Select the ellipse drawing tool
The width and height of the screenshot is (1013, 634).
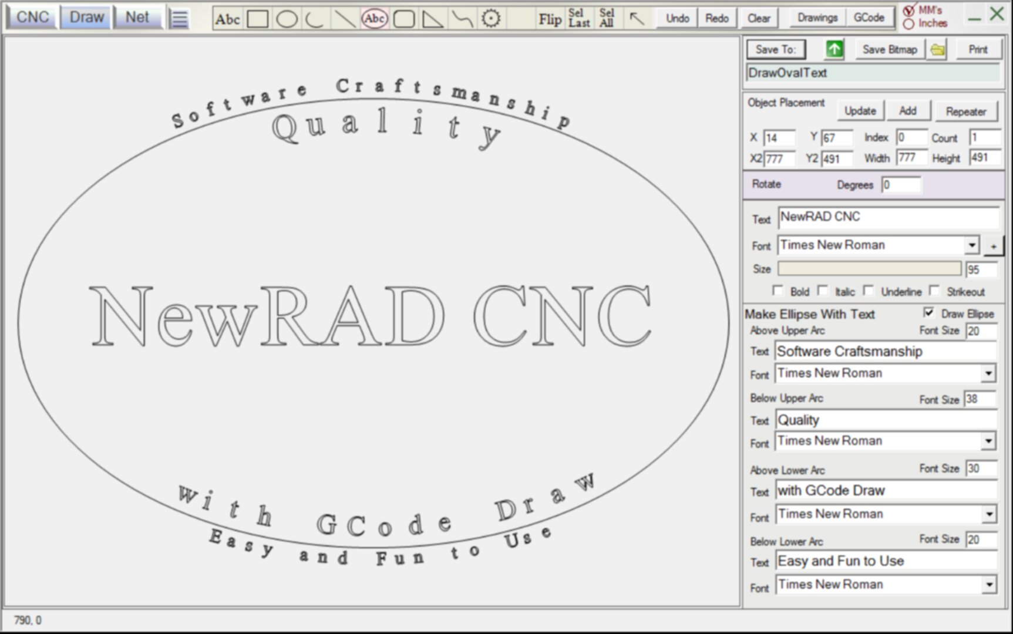tap(287, 19)
